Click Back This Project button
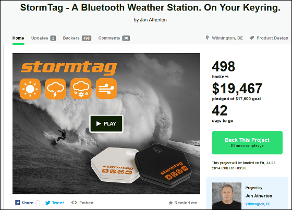The width and height of the screenshot is (292, 210). (x=247, y=143)
